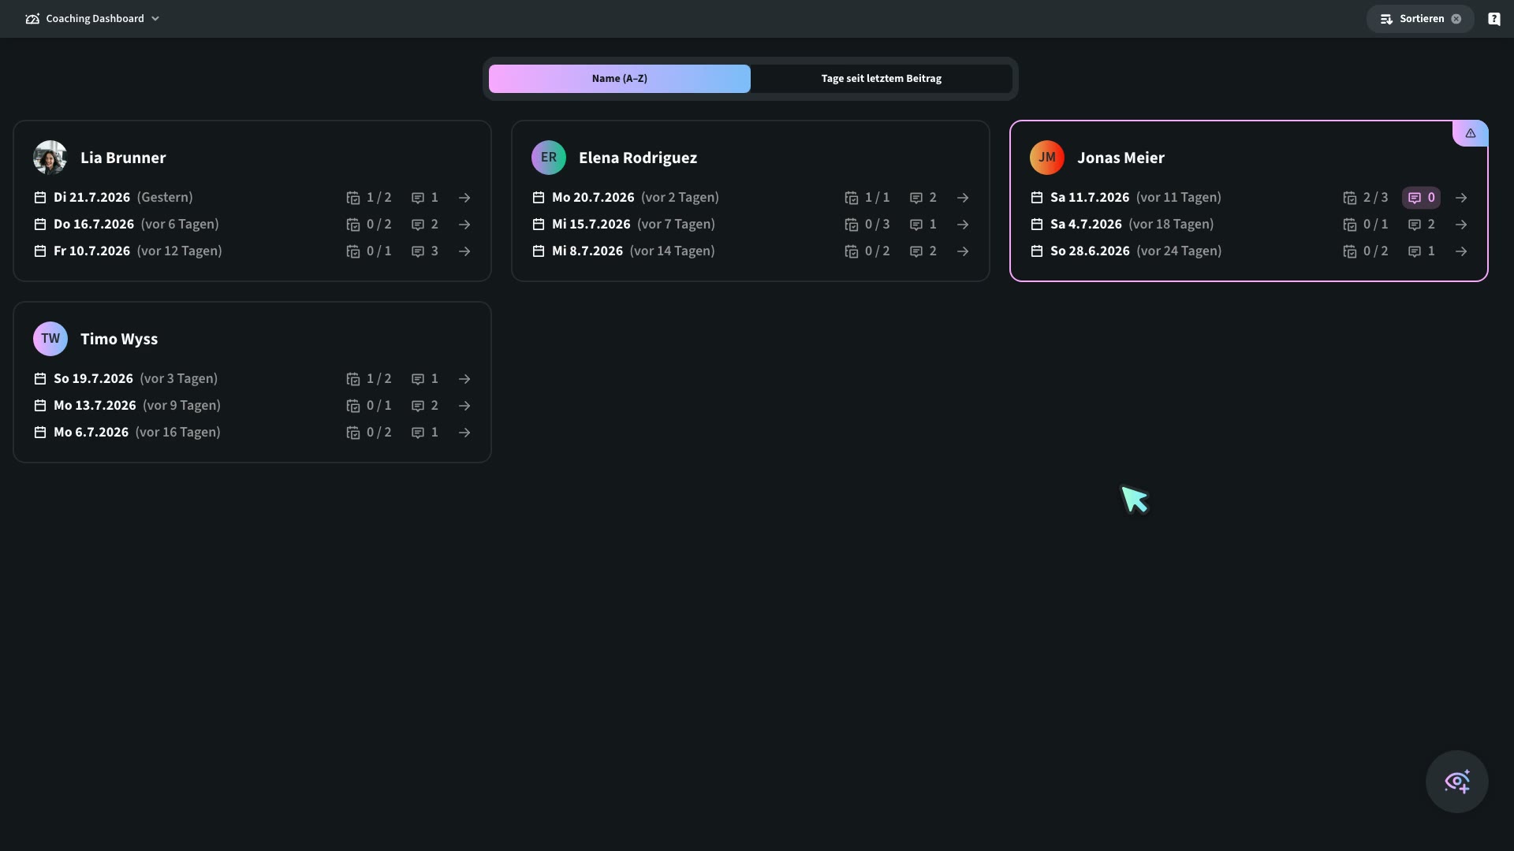
Task: Click the (vor 16 Tagen) label
Action: [177, 433]
